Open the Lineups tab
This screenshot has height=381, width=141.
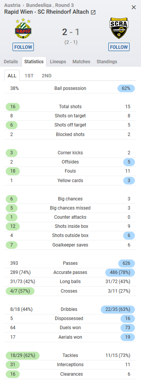(x=58, y=61)
